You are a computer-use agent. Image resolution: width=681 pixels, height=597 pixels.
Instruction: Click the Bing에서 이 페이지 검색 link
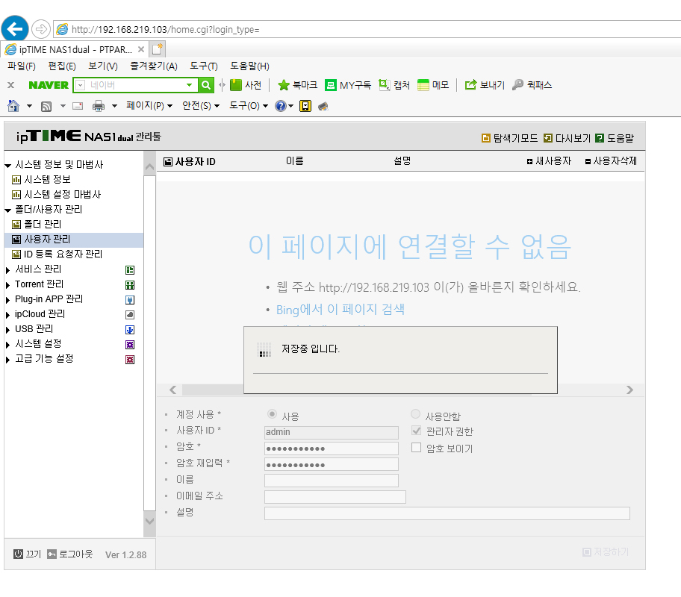pyautogui.click(x=340, y=310)
